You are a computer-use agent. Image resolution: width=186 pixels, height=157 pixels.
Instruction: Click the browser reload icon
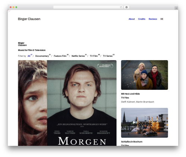[x=121, y=7]
